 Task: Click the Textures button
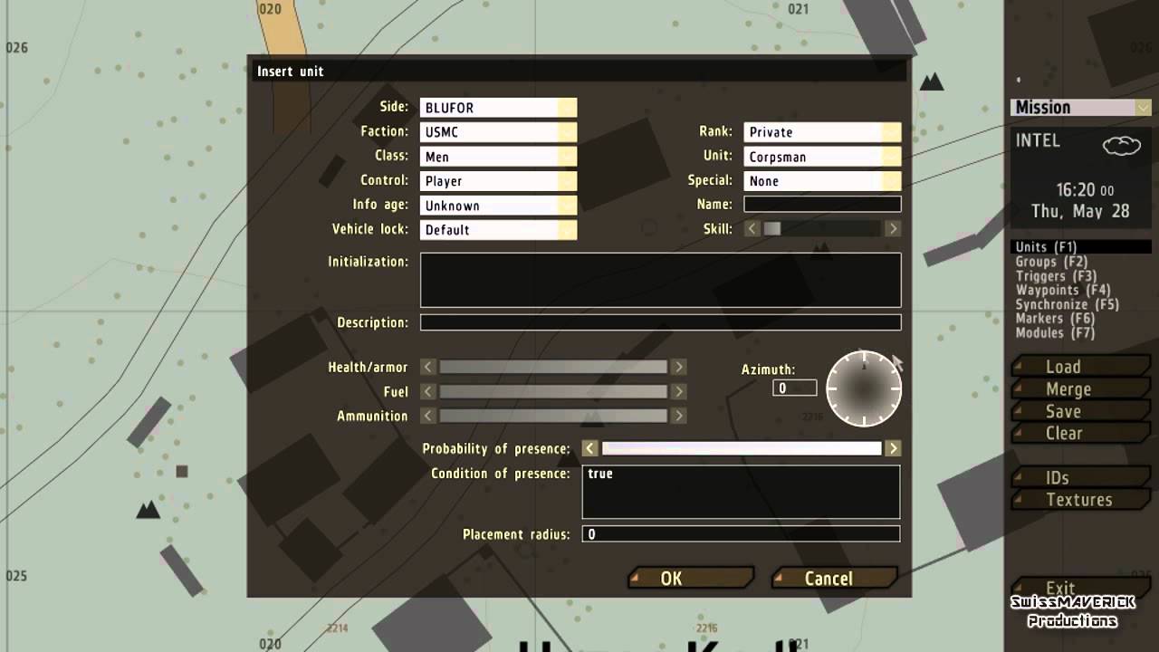click(x=1081, y=499)
